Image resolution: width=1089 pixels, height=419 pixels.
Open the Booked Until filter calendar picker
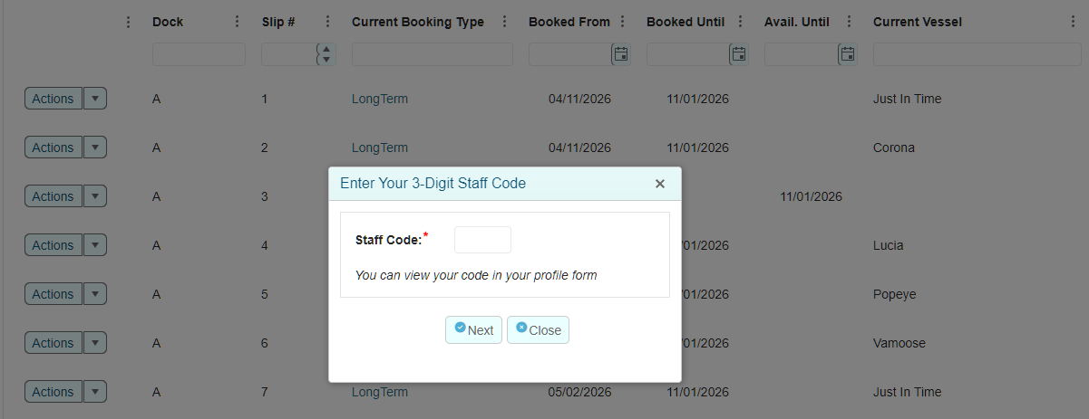739,54
